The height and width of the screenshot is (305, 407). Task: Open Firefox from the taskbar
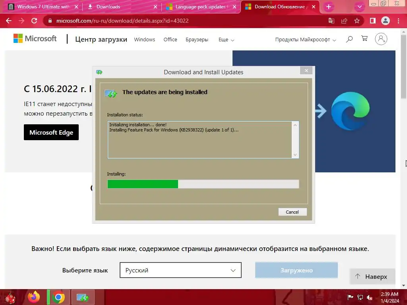[x=34, y=297]
